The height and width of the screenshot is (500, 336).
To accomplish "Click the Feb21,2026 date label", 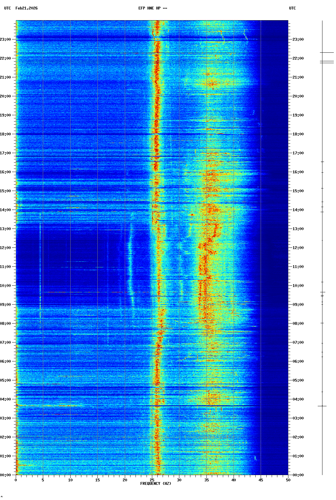I will coord(26,8).
